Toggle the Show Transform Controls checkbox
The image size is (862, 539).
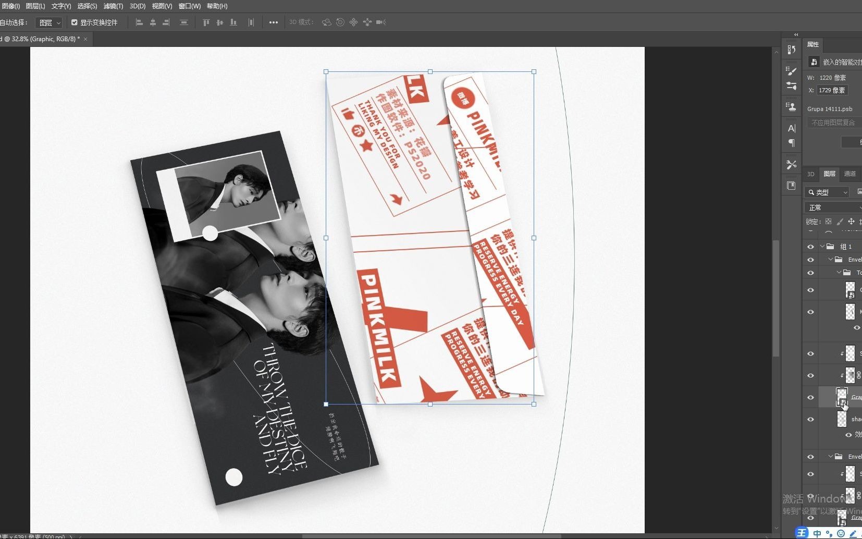coord(74,22)
